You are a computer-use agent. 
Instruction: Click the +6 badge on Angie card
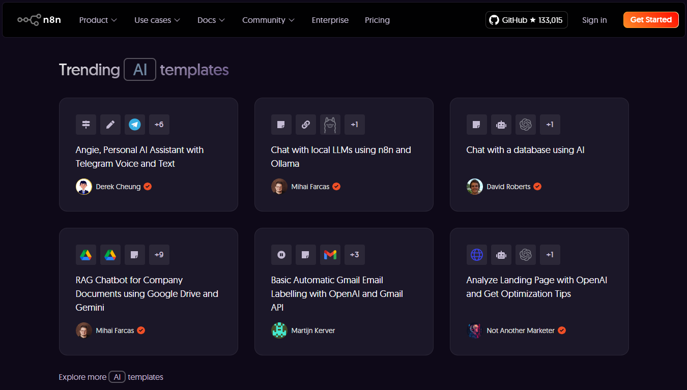(x=159, y=125)
